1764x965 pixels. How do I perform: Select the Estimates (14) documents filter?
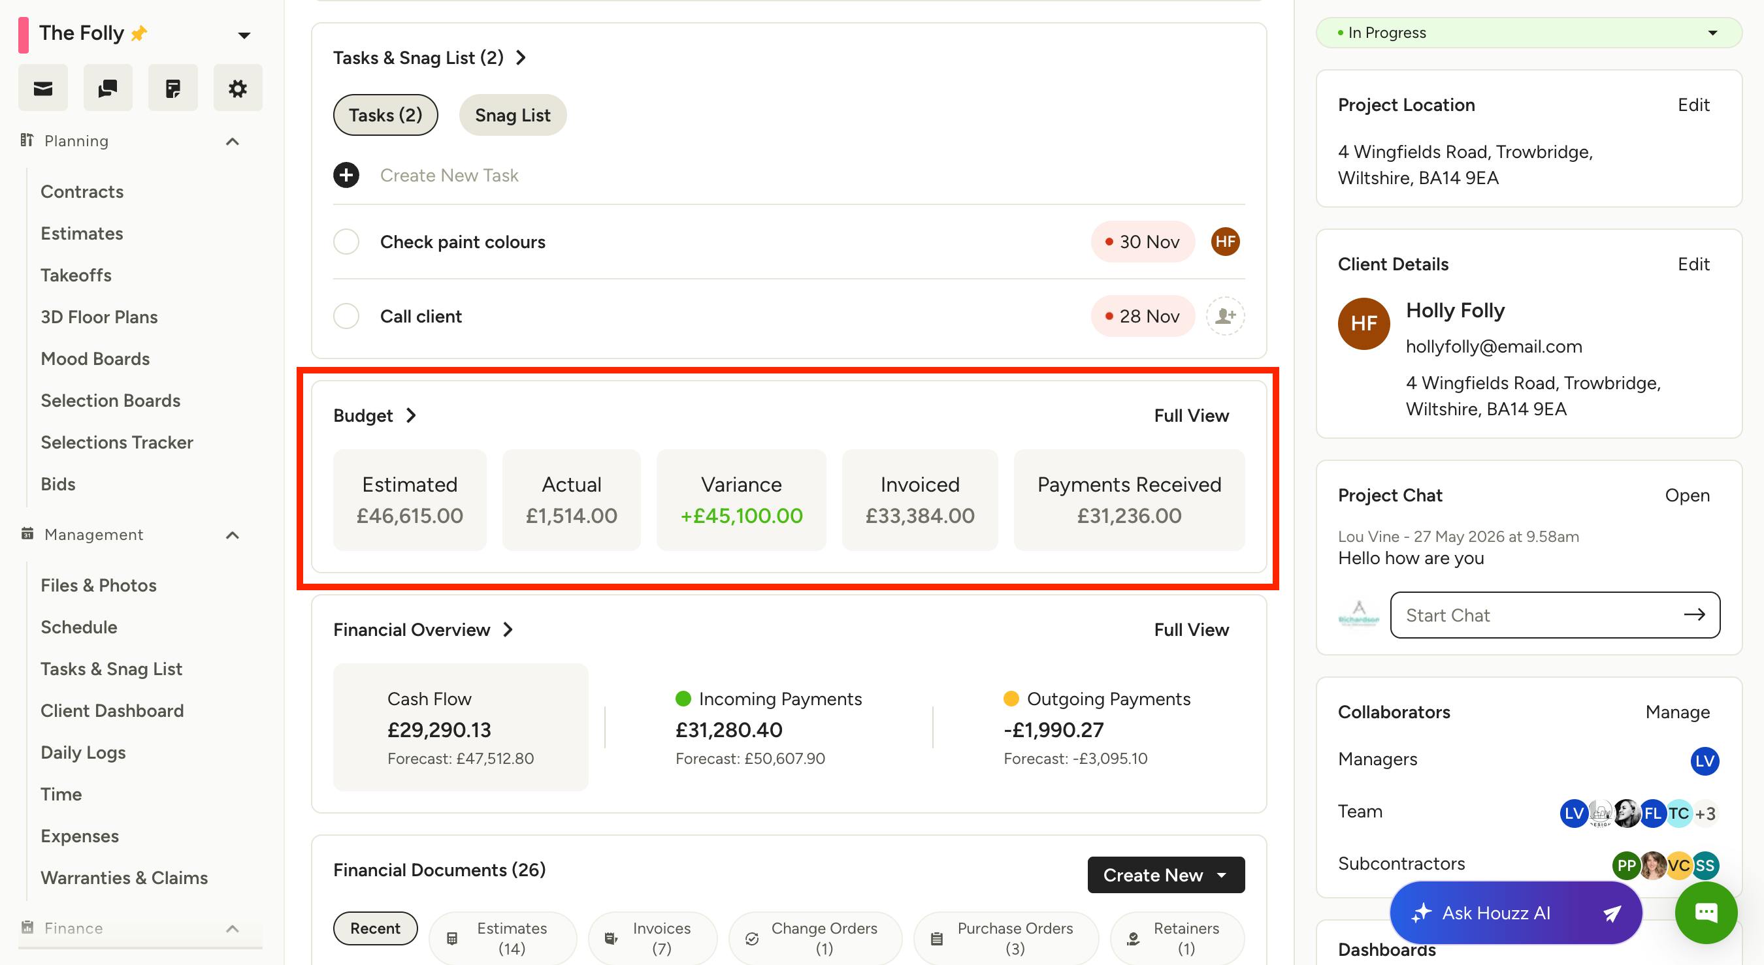click(x=502, y=938)
